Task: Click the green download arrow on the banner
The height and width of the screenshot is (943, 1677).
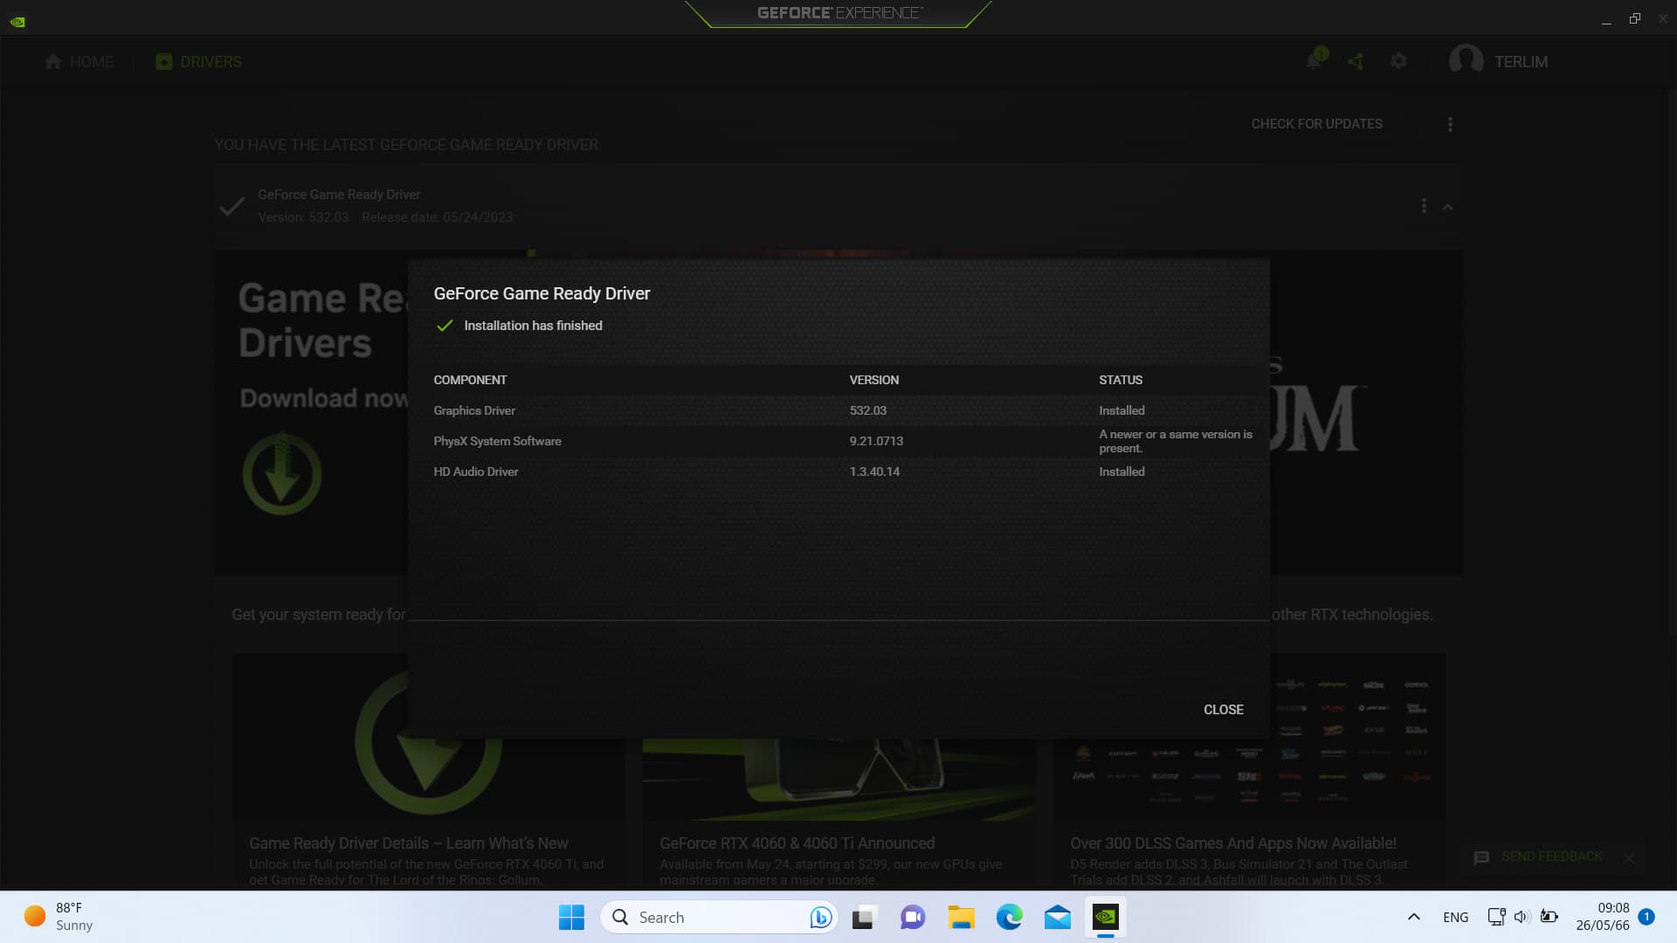Action: point(281,474)
